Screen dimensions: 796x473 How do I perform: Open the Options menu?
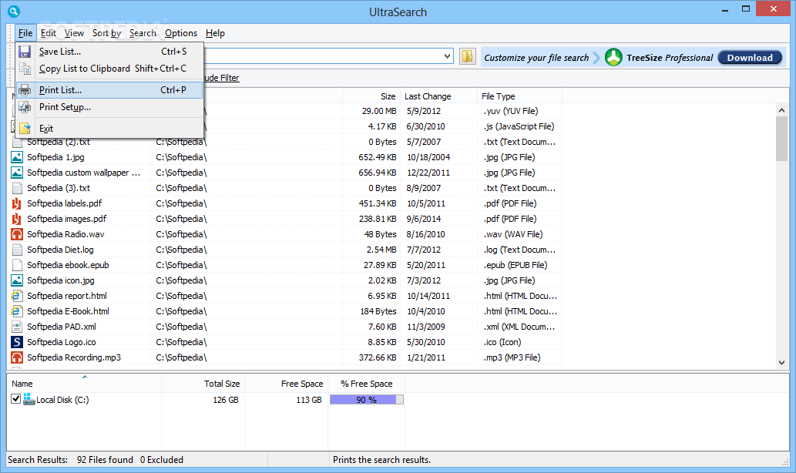(181, 33)
